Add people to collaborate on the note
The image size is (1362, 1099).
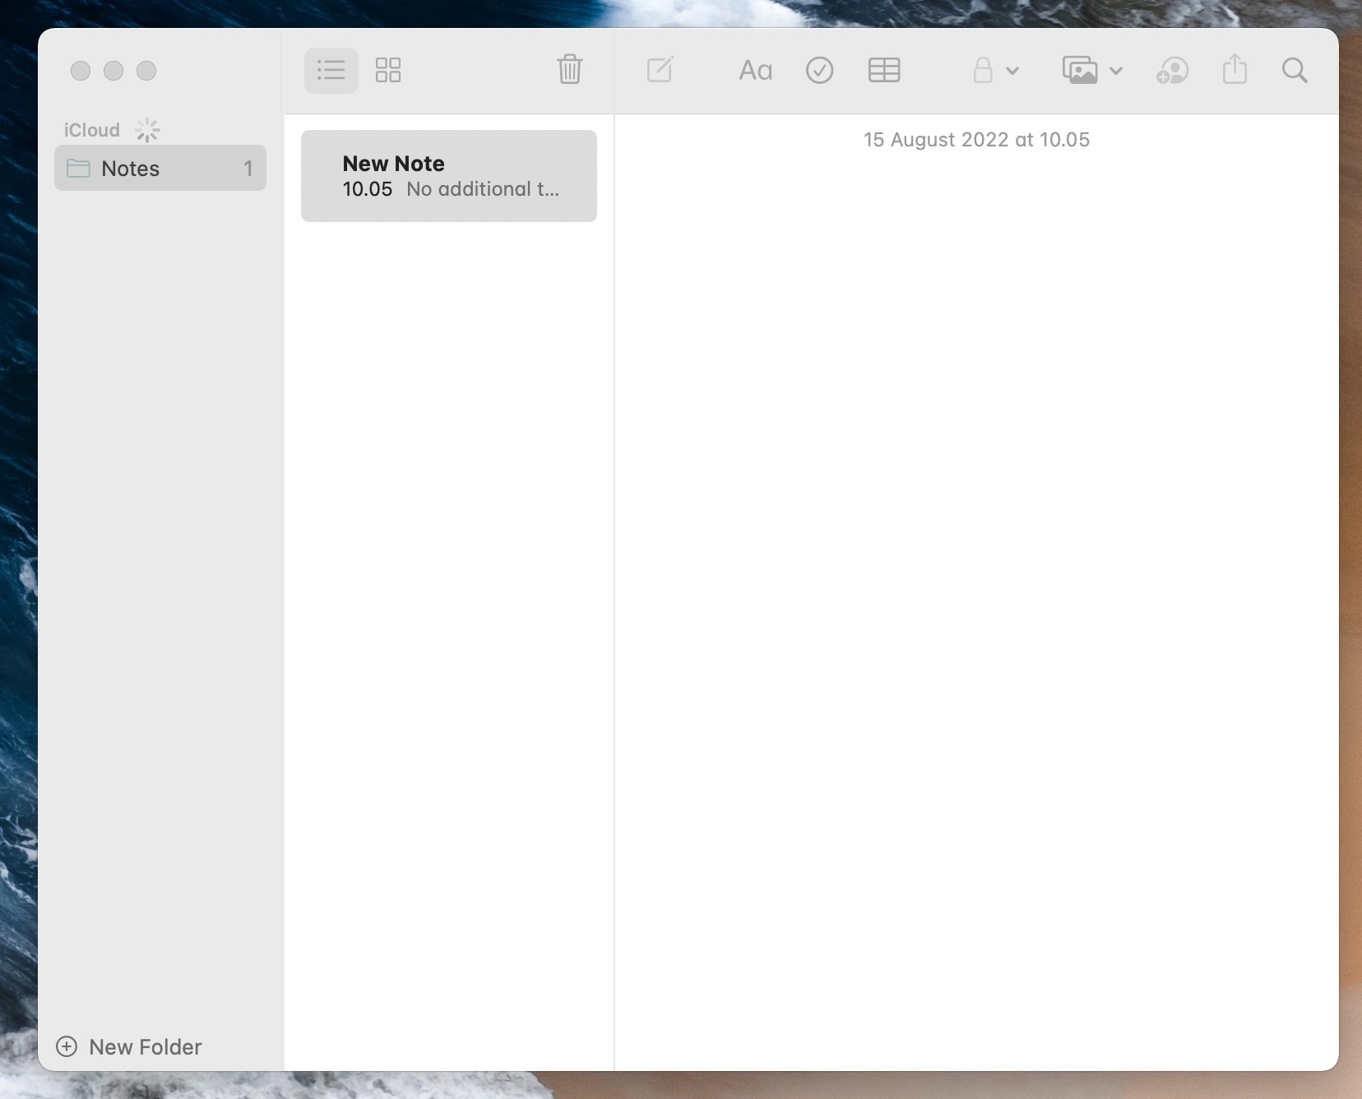[1172, 70]
